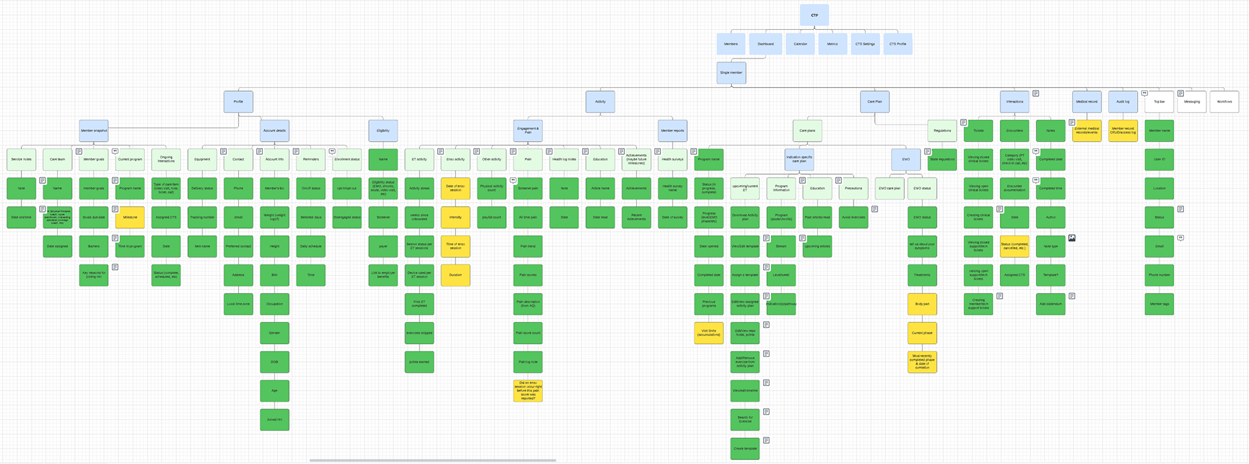Select the Joined HH node
The image size is (1249, 464).
pyautogui.click(x=275, y=420)
